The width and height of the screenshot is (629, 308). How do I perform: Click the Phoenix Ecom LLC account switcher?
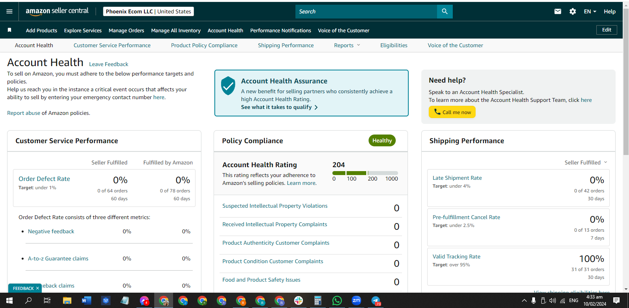(x=148, y=11)
